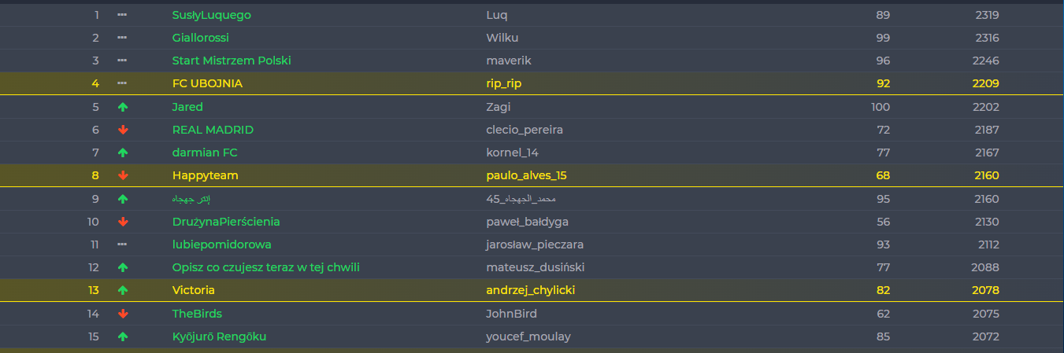Screen dimensions: 1064x353
Task: Click manager name paulo_alves_15
Action: click(x=526, y=175)
